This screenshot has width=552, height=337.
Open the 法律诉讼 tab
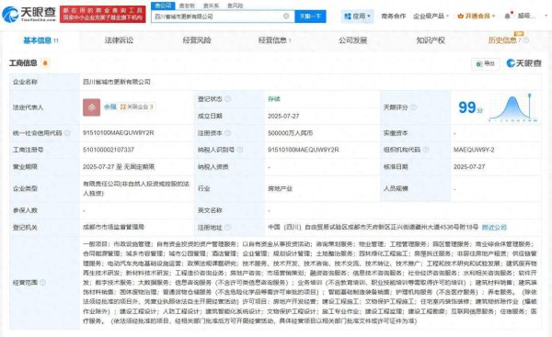[x=119, y=40]
